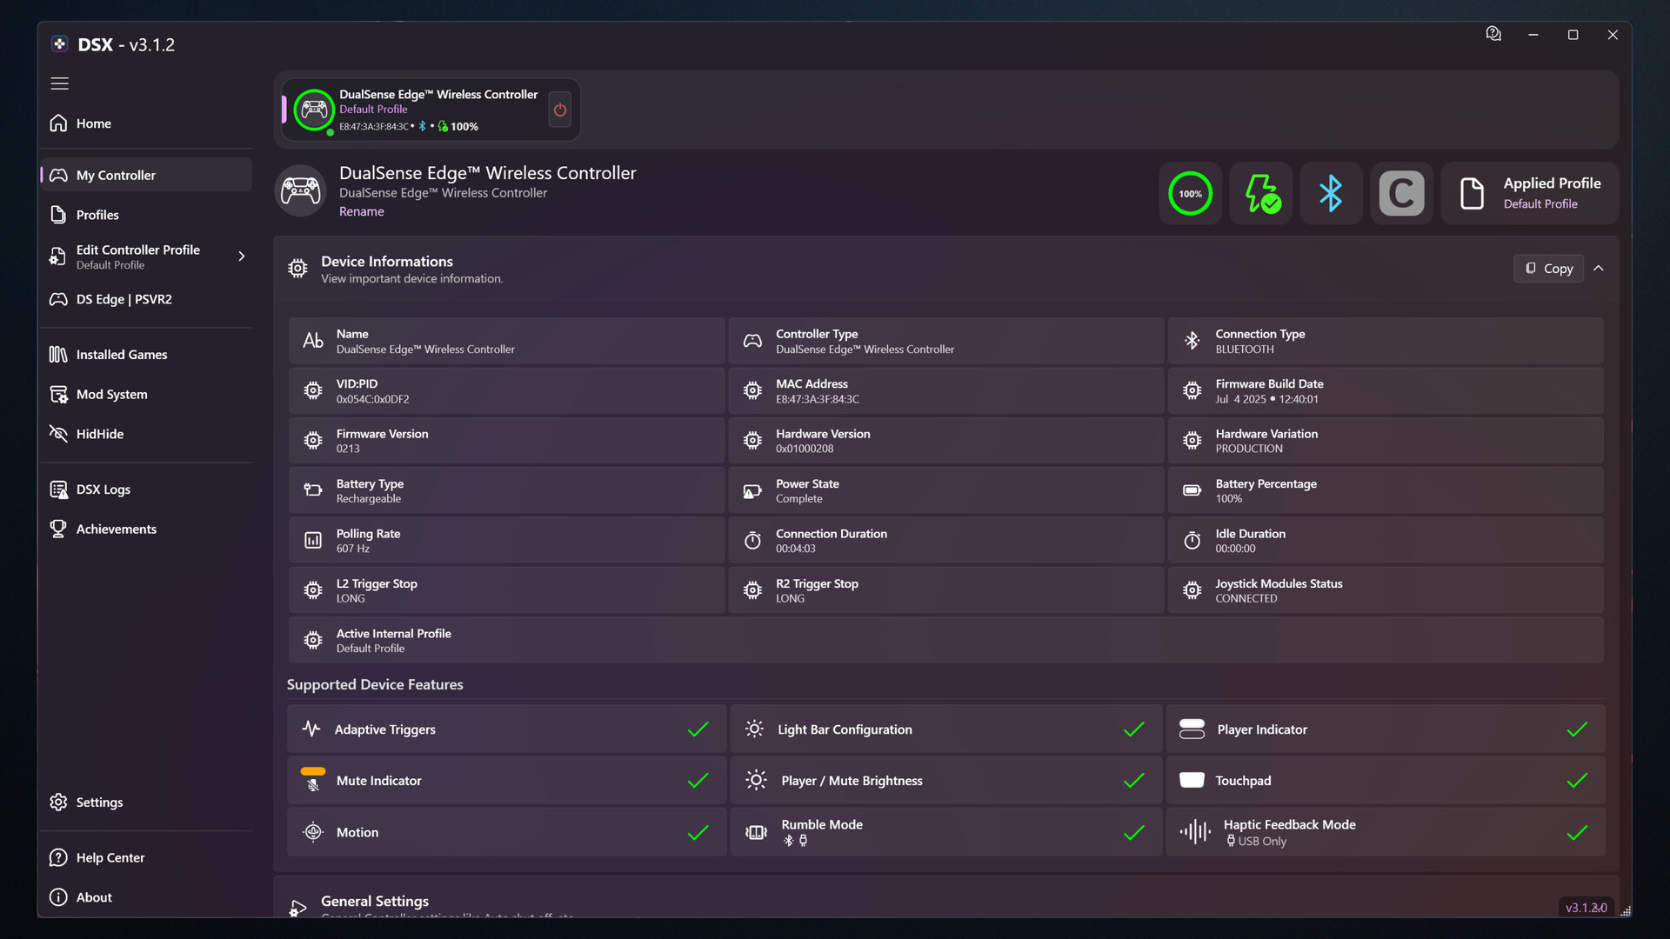Select the Achievements sidebar icon
The image size is (1670, 939).
pos(117,529)
